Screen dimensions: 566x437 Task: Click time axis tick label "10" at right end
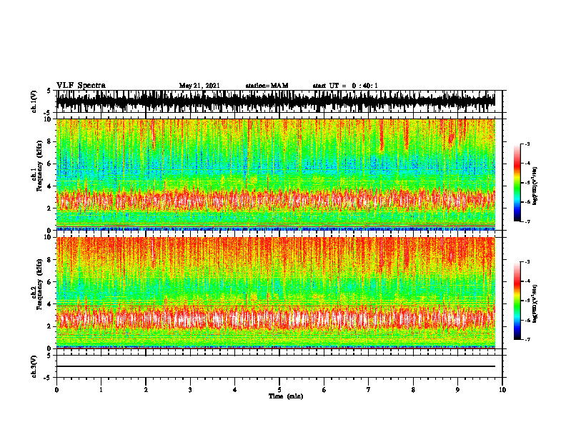pyautogui.click(x=502, y=390)
